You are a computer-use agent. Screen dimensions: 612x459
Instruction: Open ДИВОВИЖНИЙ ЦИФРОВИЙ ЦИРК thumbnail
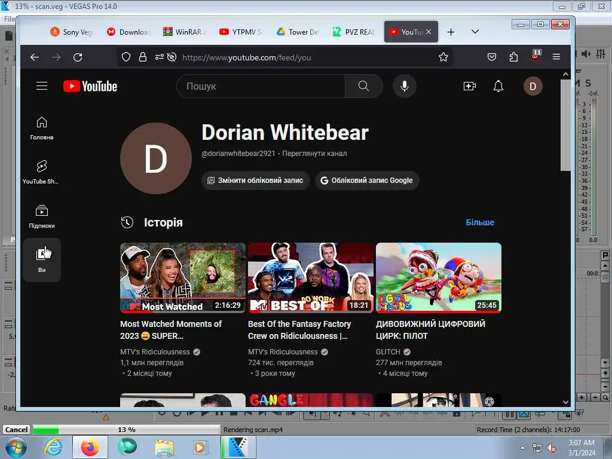438,277
